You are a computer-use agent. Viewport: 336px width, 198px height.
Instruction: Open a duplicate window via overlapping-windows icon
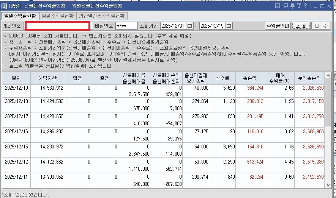[x=285, y=6]
